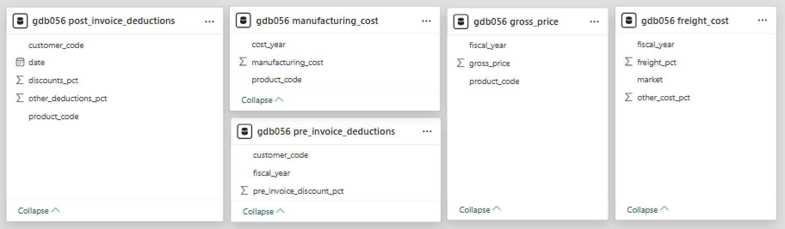Open more options for gross_price table

[x=594, y=21]
